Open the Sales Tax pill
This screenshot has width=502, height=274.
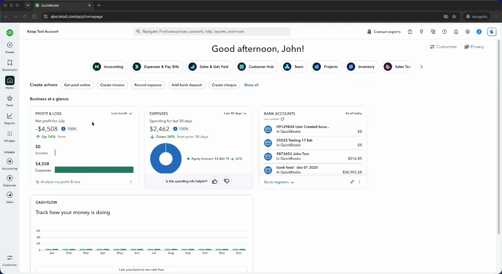pos(398,67)
